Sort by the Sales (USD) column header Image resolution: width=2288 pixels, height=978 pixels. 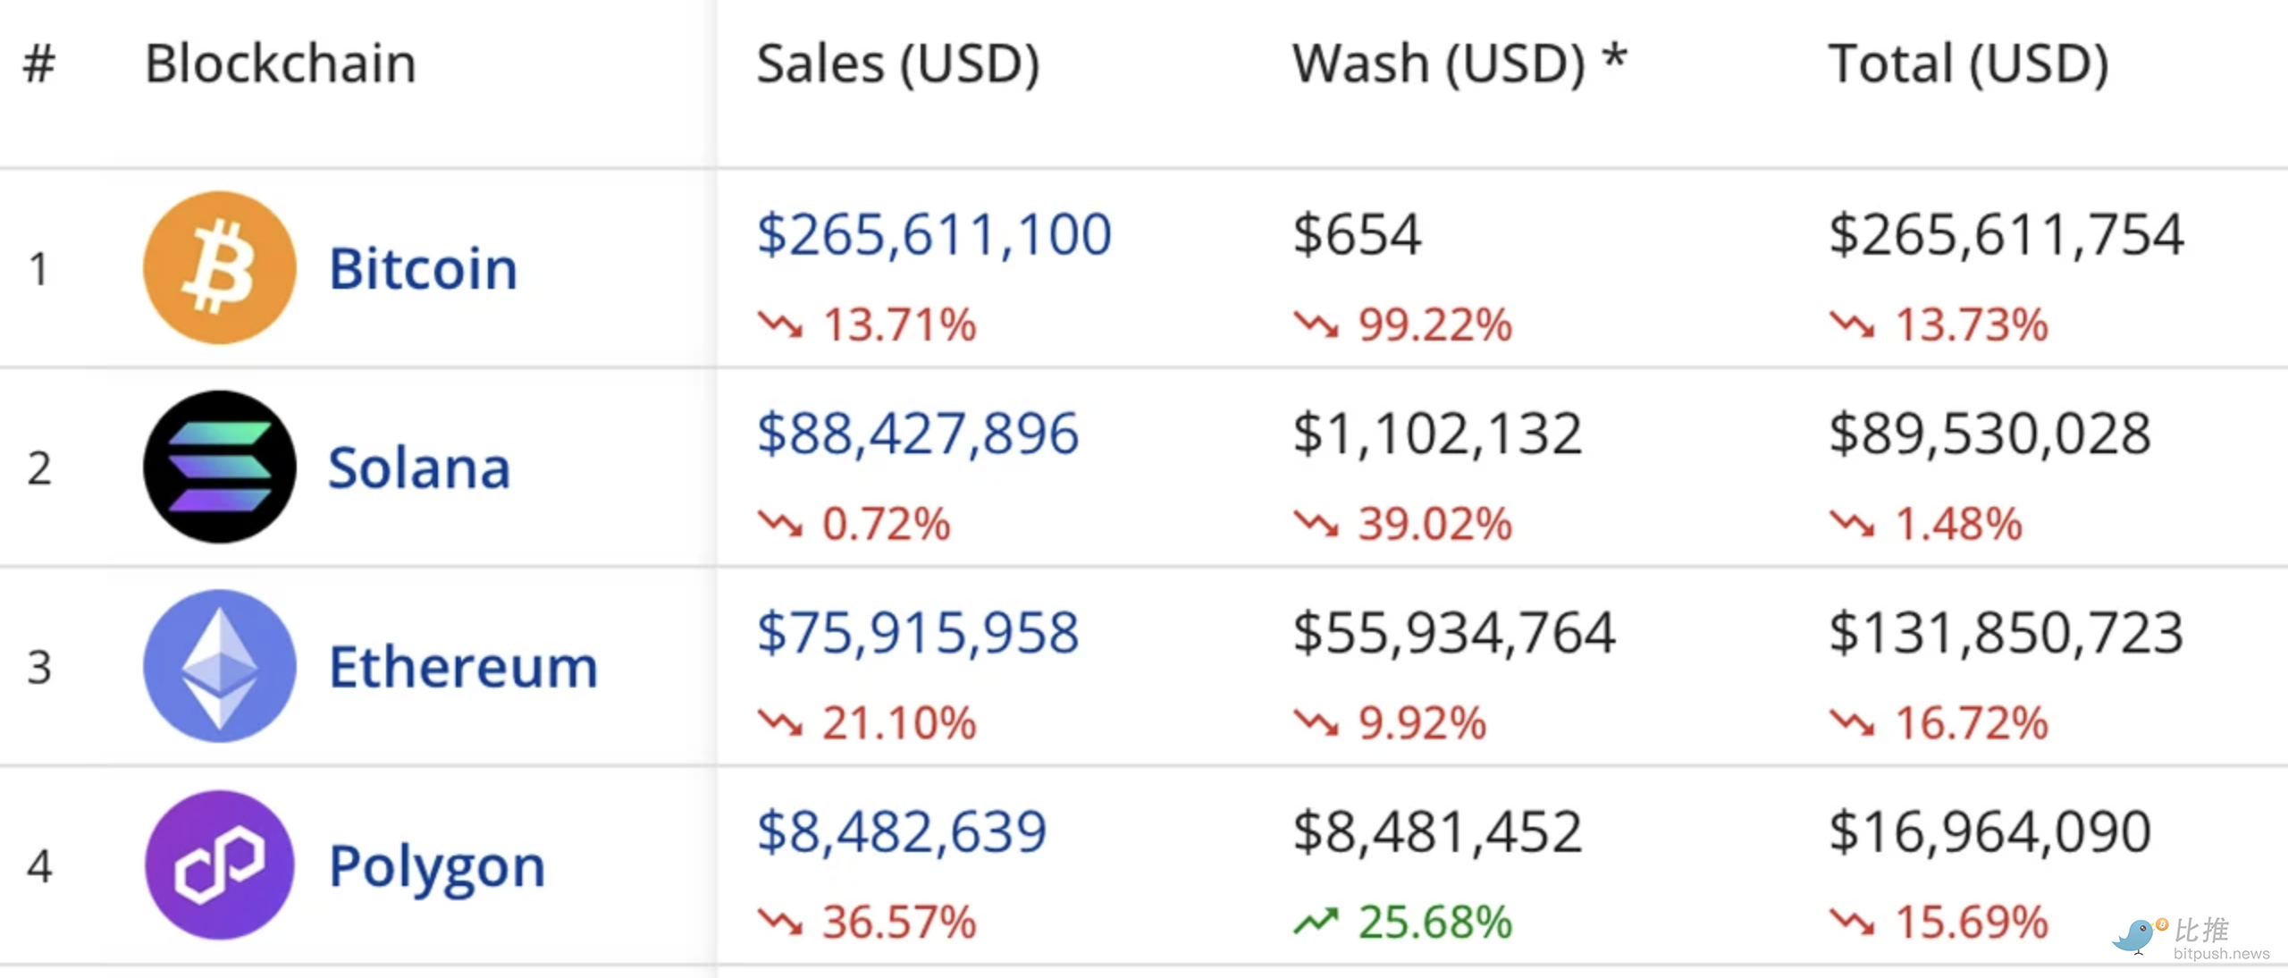(x=897, y=64)
